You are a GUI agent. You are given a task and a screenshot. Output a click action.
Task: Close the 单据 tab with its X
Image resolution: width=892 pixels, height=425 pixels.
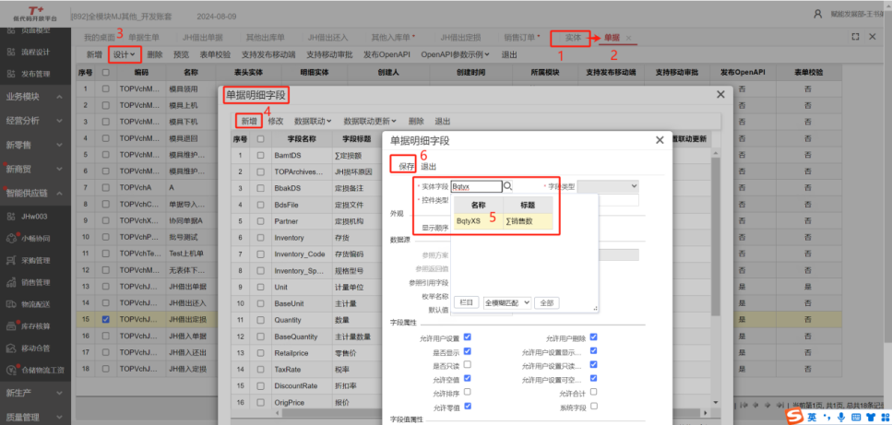(628, 38)
